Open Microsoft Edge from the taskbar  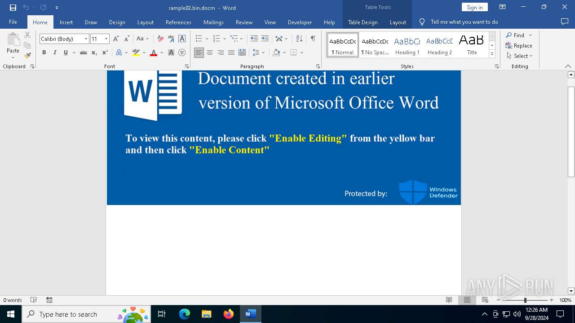tap(185, 314)
